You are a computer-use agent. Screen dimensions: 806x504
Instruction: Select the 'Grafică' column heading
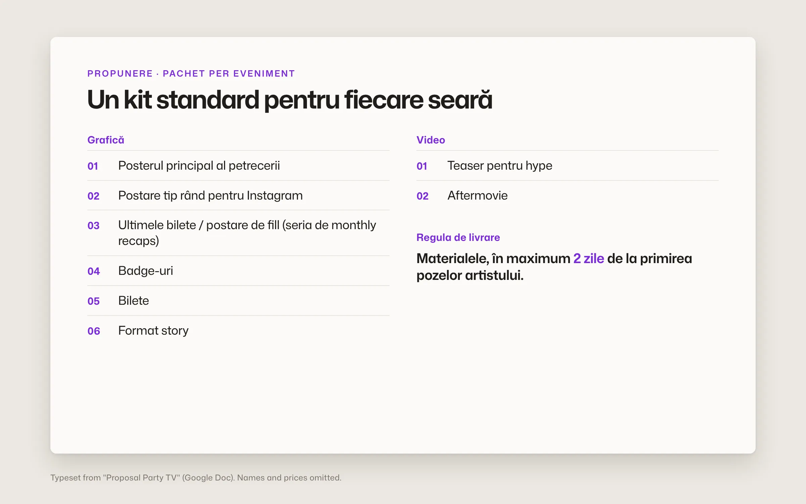click(106, 140)
